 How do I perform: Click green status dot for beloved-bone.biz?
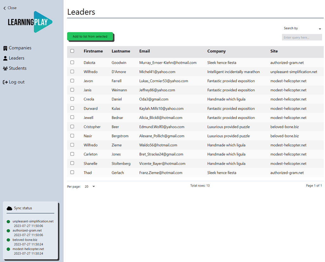(x=8, y=240)
